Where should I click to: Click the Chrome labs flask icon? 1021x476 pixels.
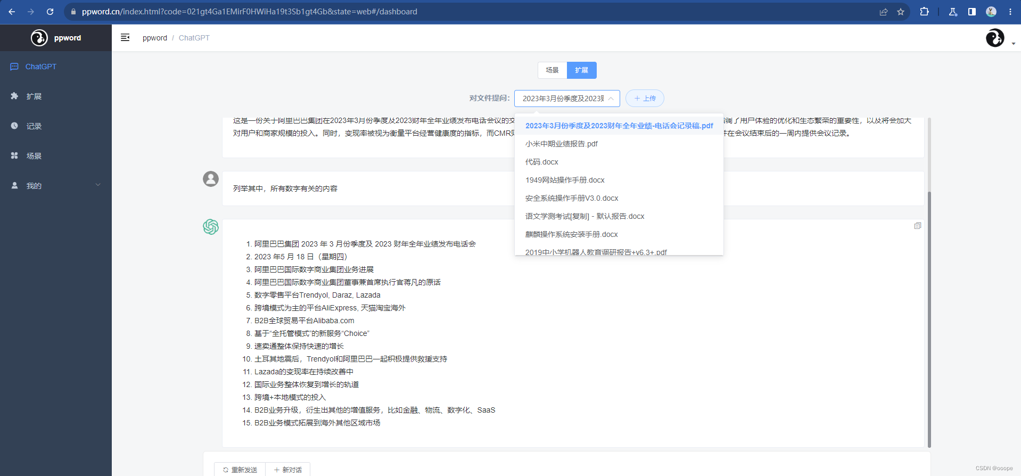953,12
